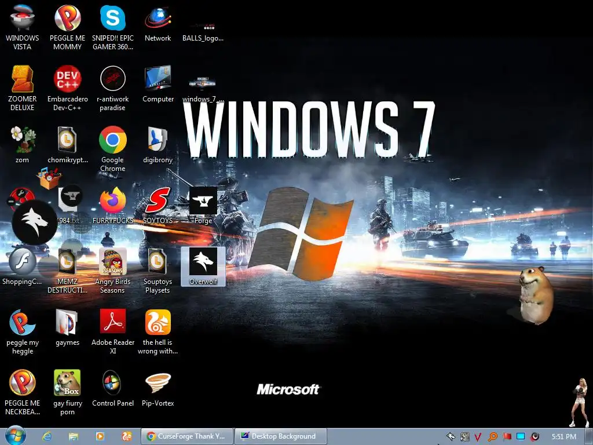Open Windows Explorer from the taskbar
The image size is (593, 445).
74,437
